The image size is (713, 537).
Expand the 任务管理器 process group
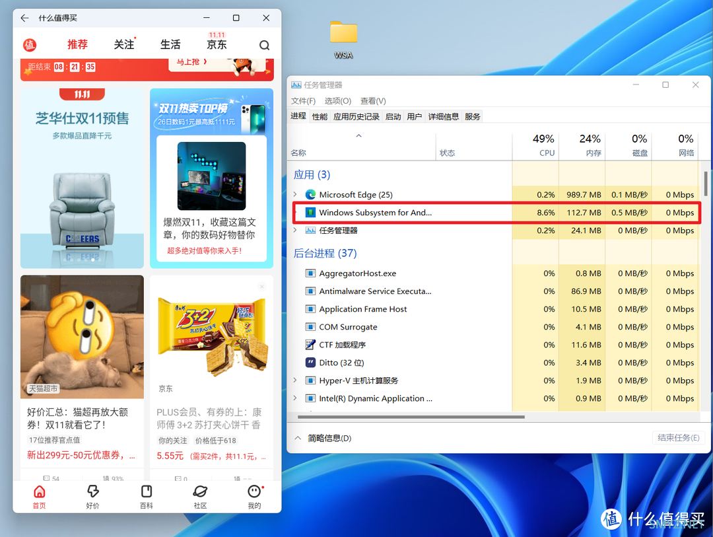tap(295, 231)
